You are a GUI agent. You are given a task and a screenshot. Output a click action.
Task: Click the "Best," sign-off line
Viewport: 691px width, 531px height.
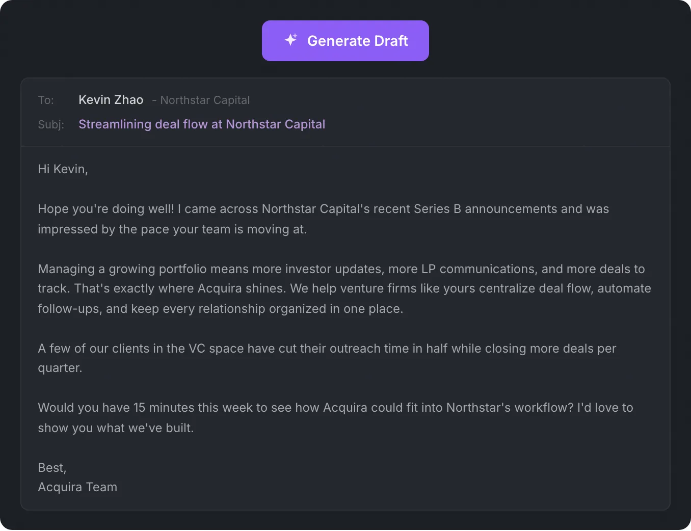[52, 468]
